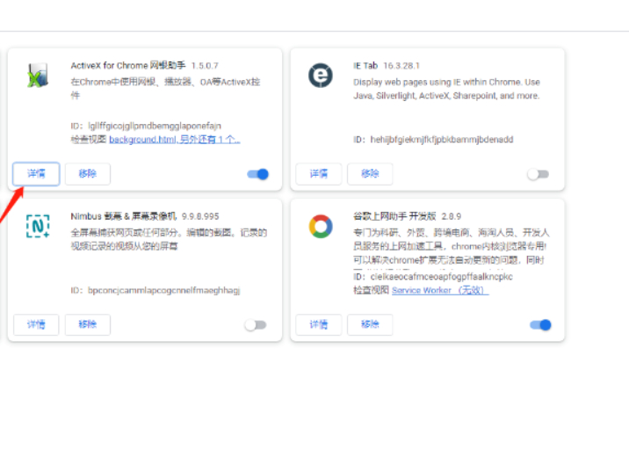Click the 谷歌上网助手 extension icon
Screen dimensions: 629x472
click(320, 227)
